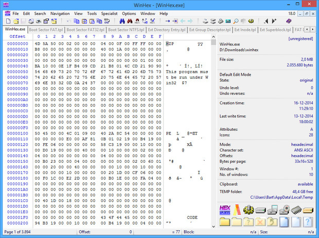The width and height of the screenshot is (319, 238).
Task: Click the [unregistered] link in info panel
Action: point(300,39)
